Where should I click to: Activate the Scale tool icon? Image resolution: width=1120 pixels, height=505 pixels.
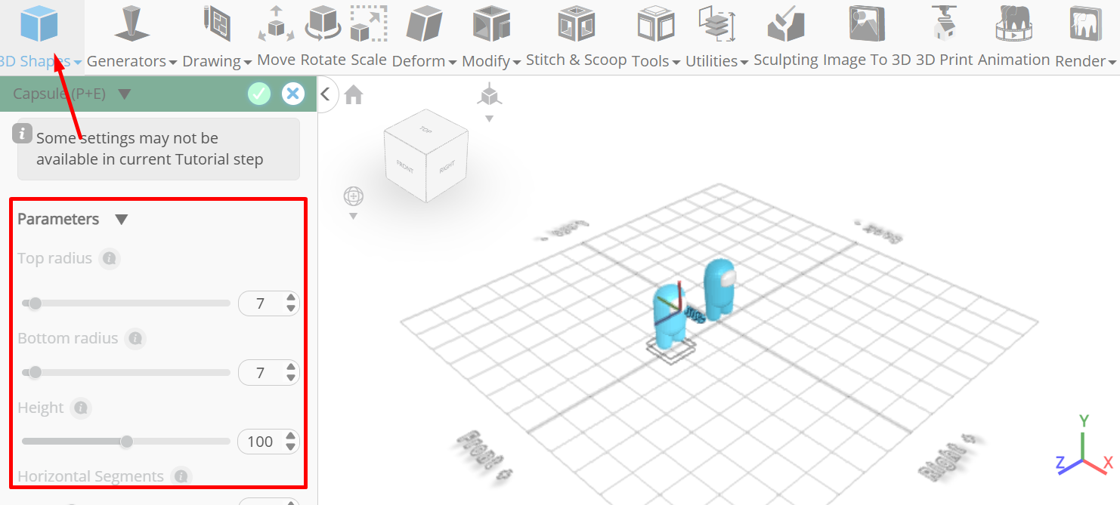[x=369, y=23]
